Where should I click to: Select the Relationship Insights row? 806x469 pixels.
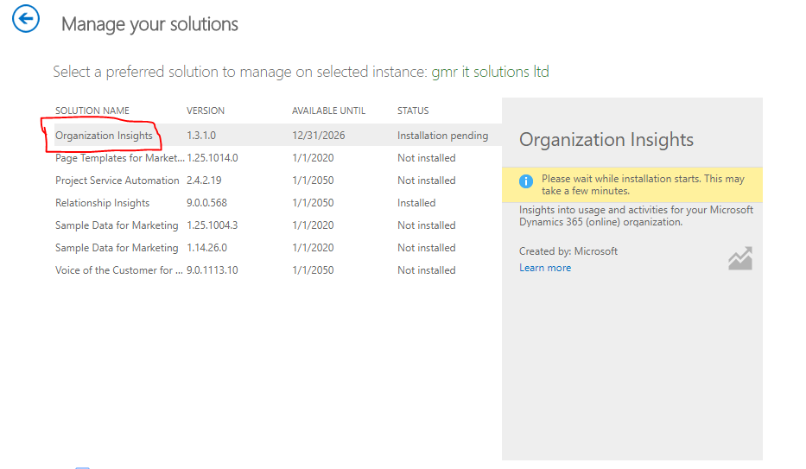(102, 203)
